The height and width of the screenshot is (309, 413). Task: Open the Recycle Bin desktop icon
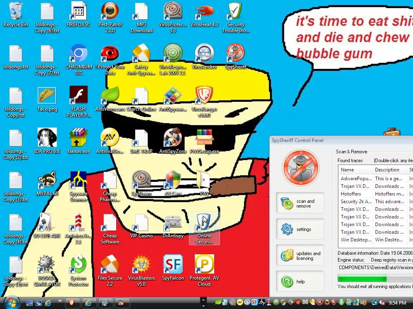coord(16,15)
